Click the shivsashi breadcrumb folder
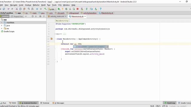191x107 pixels. [x=60, y=13]
